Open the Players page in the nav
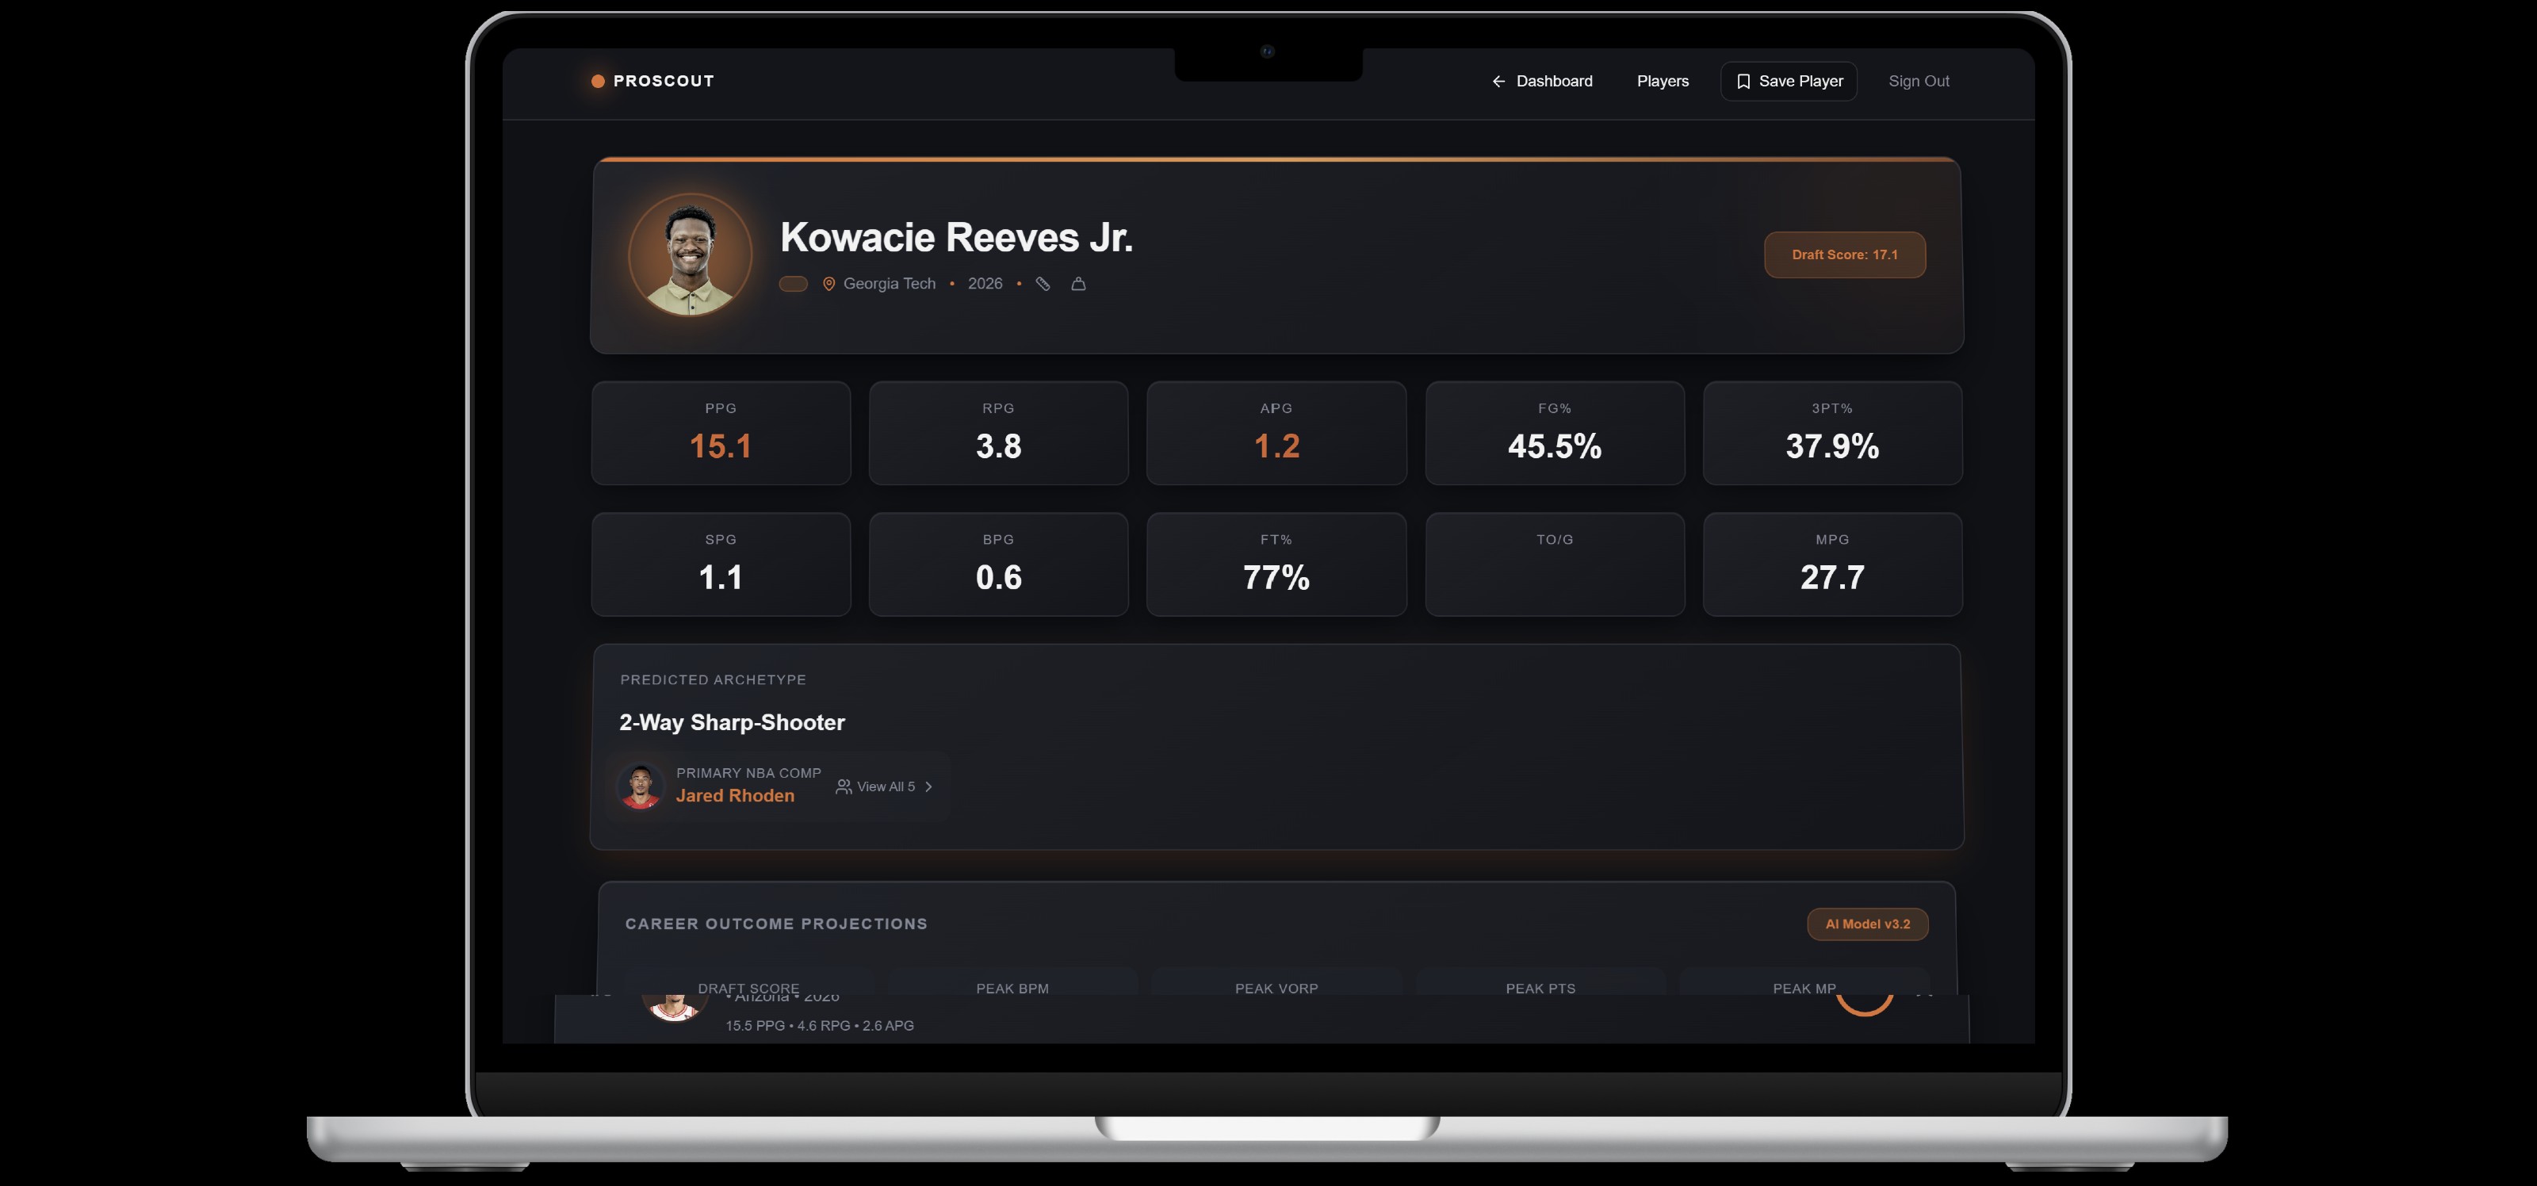Viewport: 2537px width, 1186px height. click(1663, 82)
